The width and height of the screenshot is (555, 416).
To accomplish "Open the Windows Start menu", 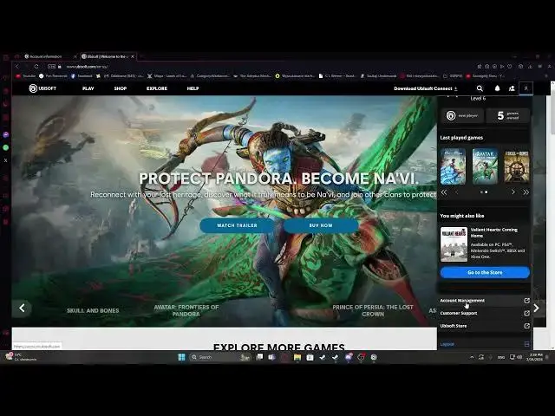I will click(x=181, y=357).
